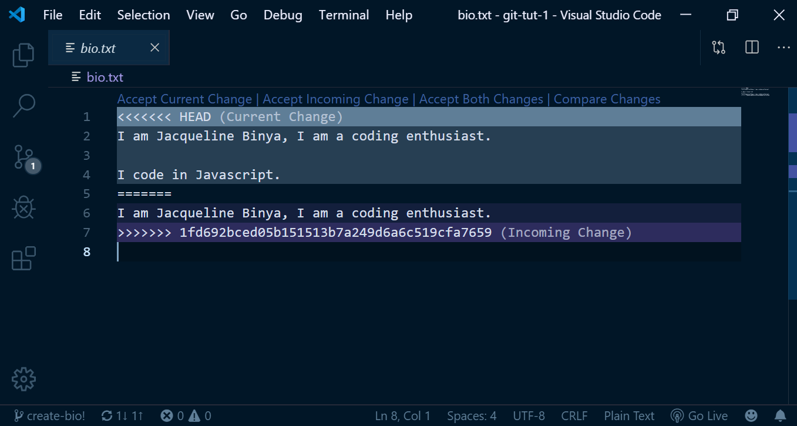Open the Manage gear icon

coord(23,379)
